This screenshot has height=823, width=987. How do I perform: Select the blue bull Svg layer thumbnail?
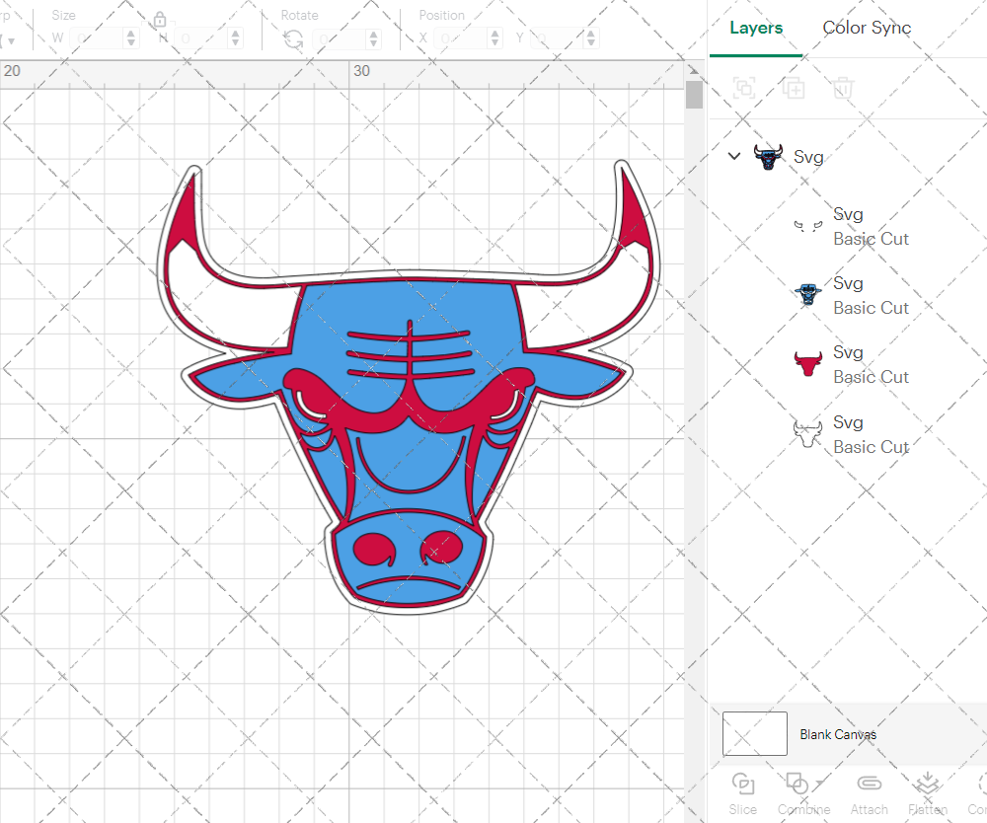[x=807, y=294]
